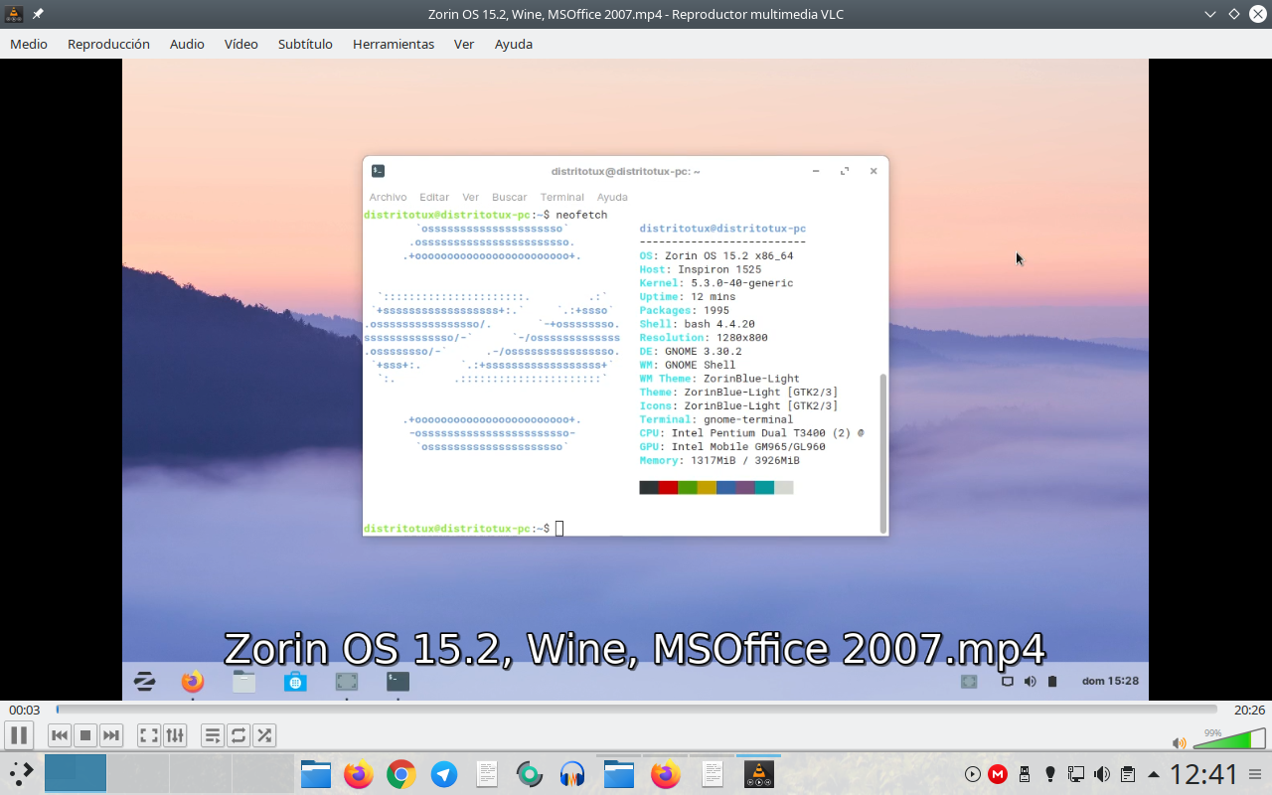Toggle the playlist view
The height and width of the screenshot is (795, 1272).
213,735
